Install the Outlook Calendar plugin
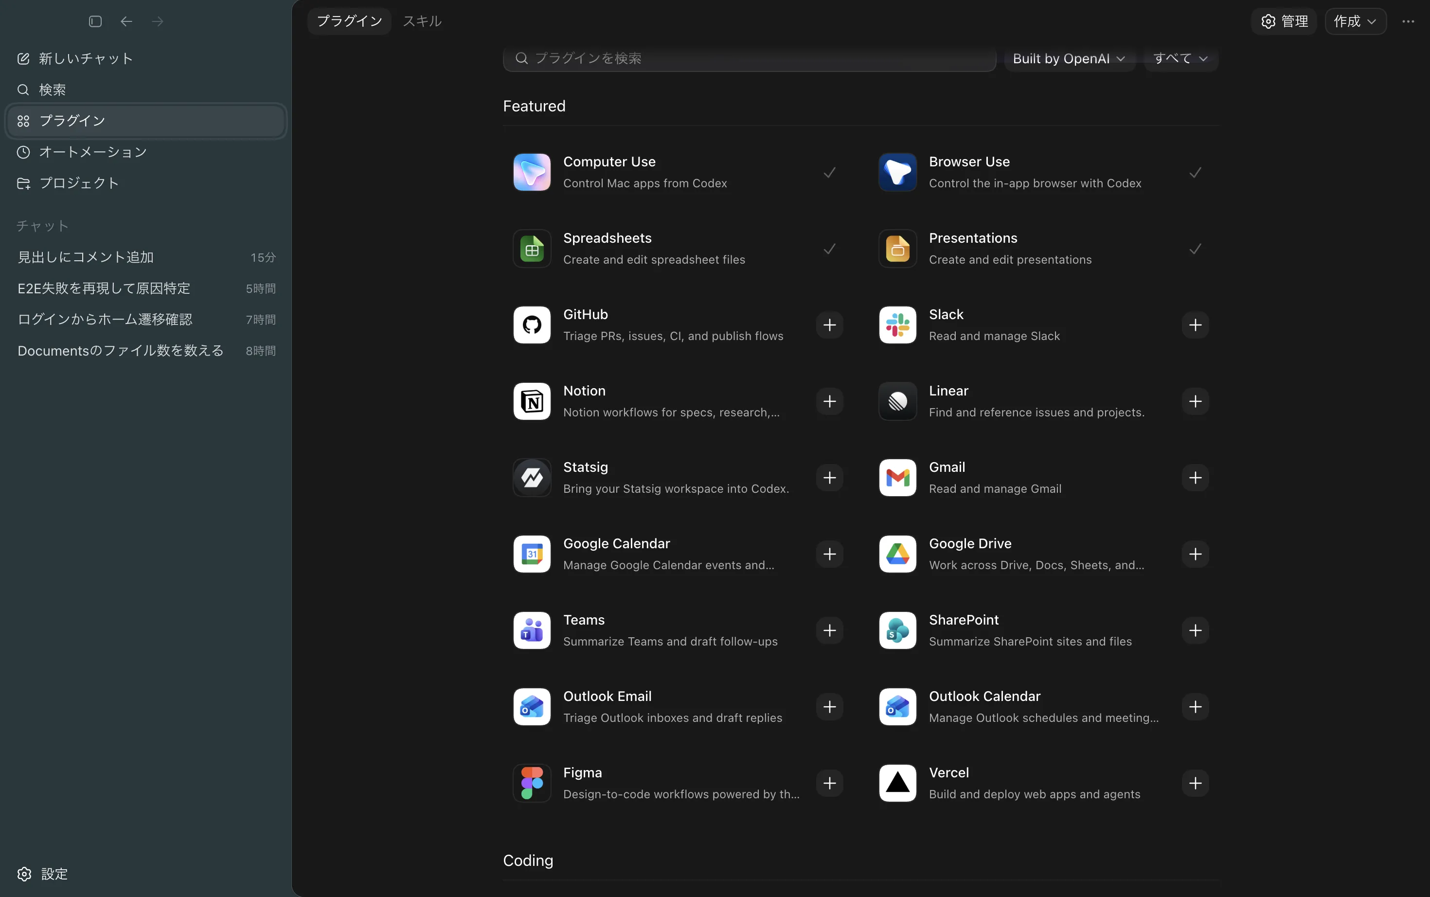 coord(1195,707)
